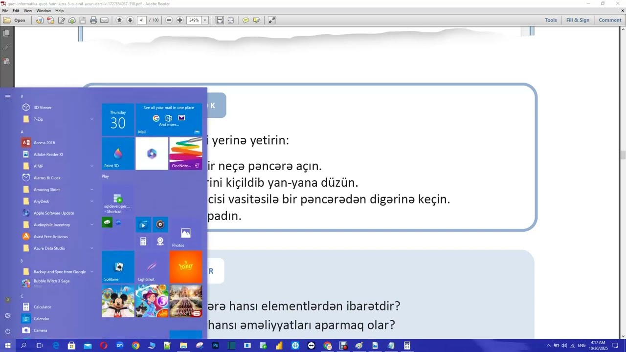
Task: Expand the Azure Data Studio folder
Action: click(58, 248)
